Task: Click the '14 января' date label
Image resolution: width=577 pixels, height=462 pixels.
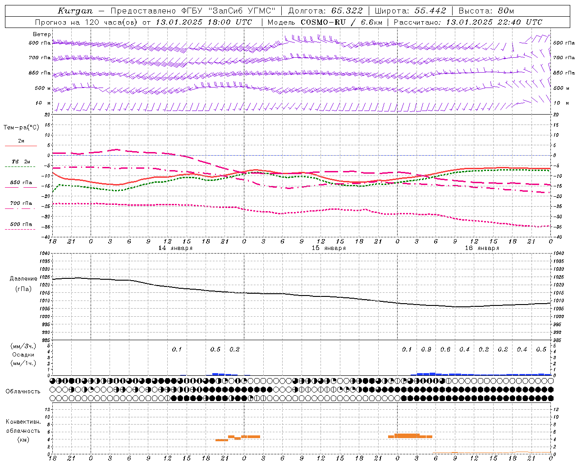Action: 175,248
